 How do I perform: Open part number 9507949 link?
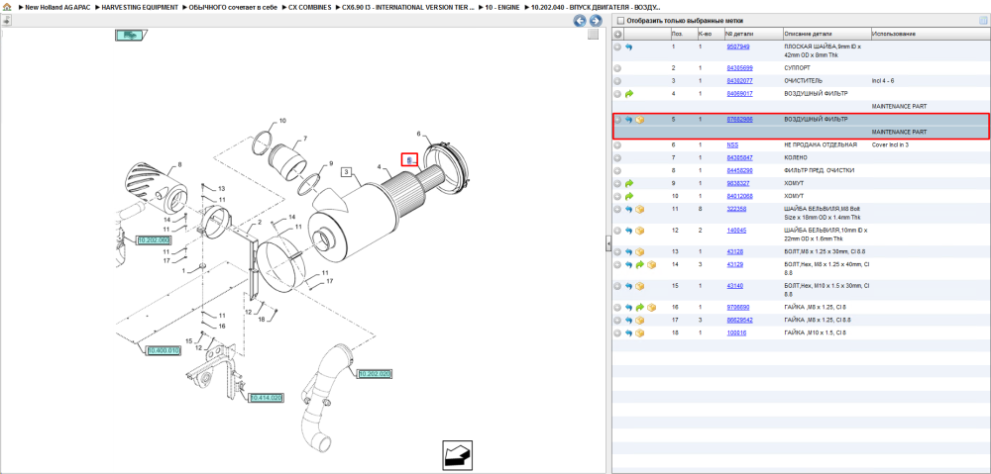tap(738, 47)
